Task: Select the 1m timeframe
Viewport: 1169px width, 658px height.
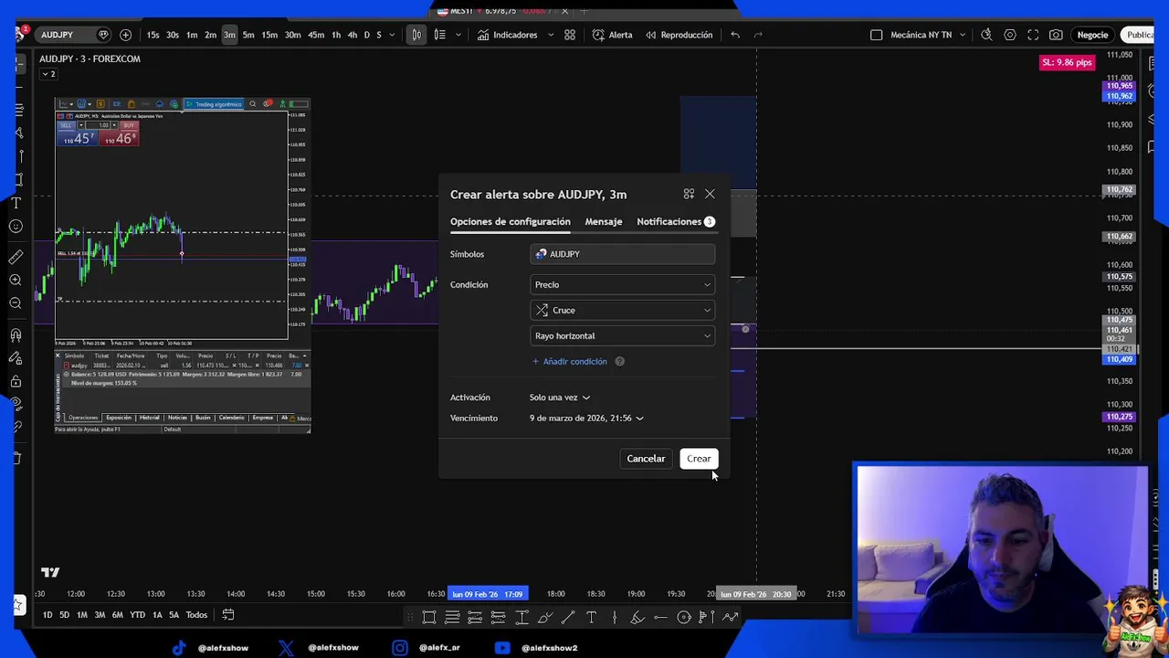Action: [x=192, y=35]
